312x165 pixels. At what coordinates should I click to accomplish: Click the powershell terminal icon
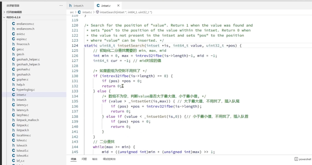[x=296, y=159]
